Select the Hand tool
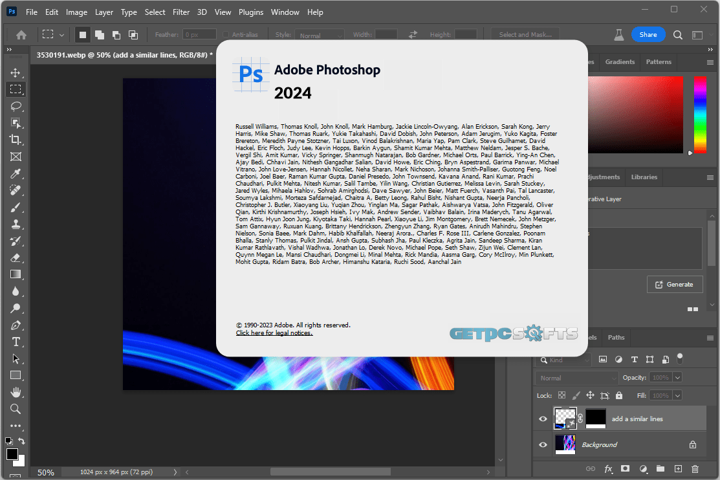 pos(16,392)
